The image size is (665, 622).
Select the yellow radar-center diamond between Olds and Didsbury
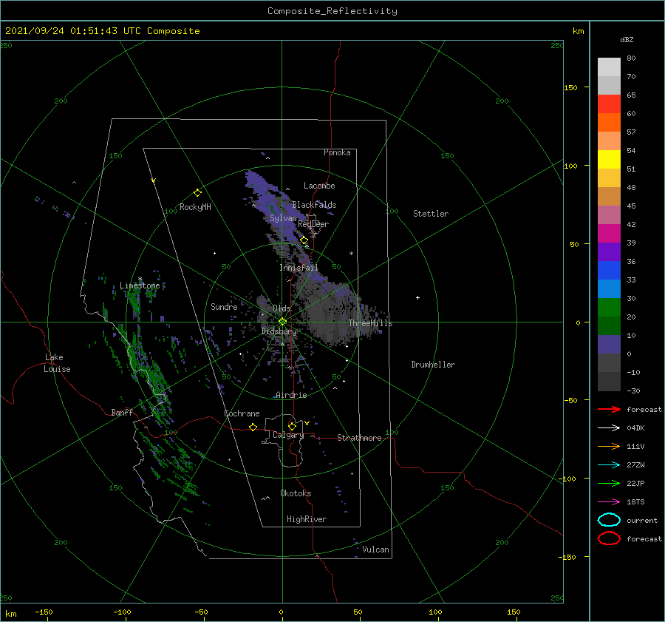click(282, 322)
